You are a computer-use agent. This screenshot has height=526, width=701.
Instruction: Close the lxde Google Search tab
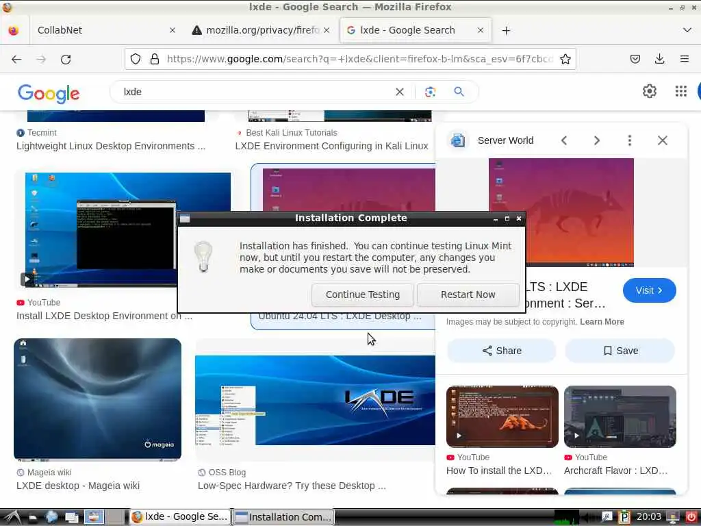480,30
